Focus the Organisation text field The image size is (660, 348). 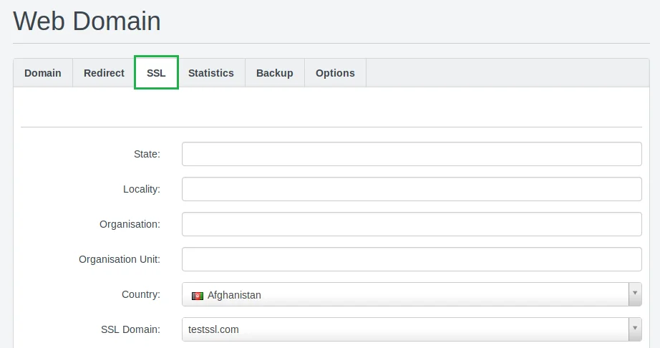click(412, 224)
